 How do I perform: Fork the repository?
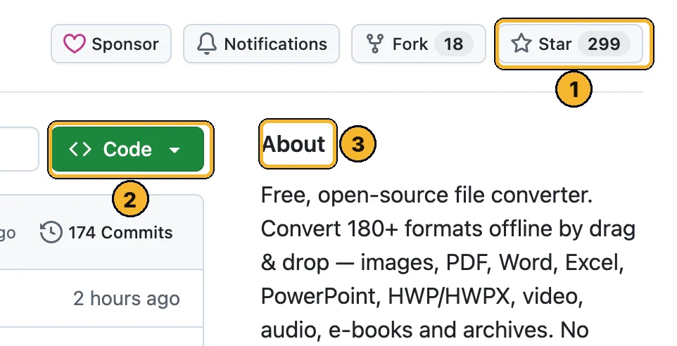[419, 44]
